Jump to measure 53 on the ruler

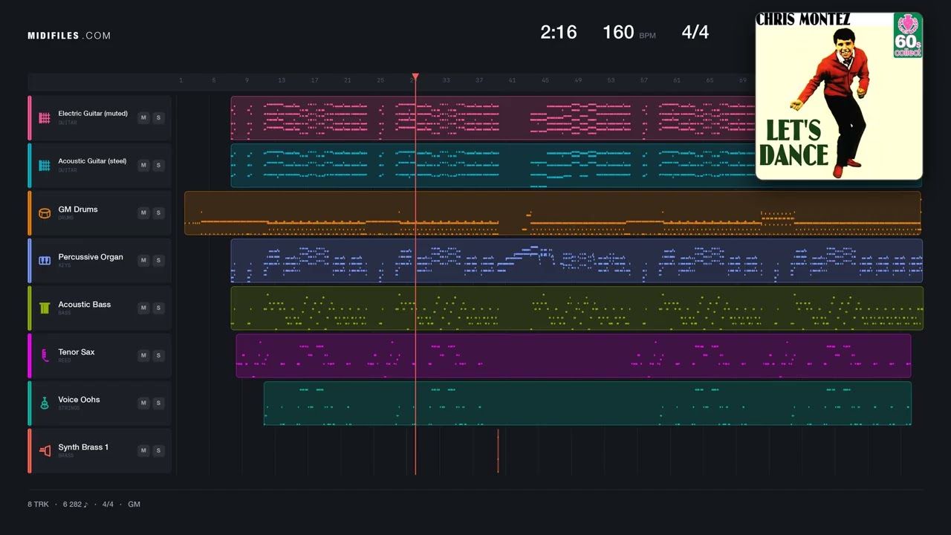tap(611, 80)
